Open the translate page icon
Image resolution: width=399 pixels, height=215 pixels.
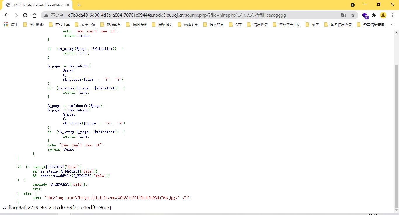coord(344,15)
